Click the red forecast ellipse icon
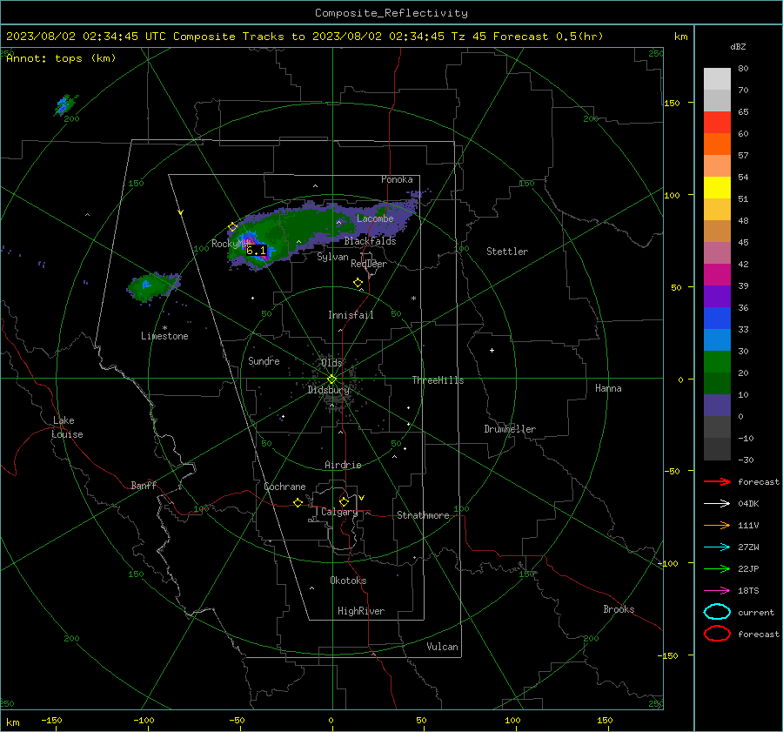The image size is (783, 732). (x=717, y=634)
